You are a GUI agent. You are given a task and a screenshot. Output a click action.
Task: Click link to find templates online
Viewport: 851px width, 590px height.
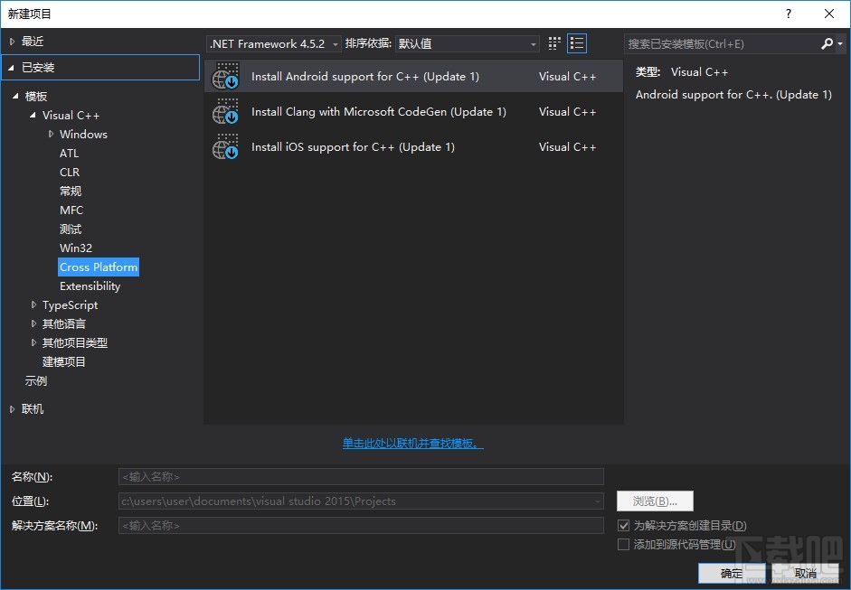coord(412,444)
